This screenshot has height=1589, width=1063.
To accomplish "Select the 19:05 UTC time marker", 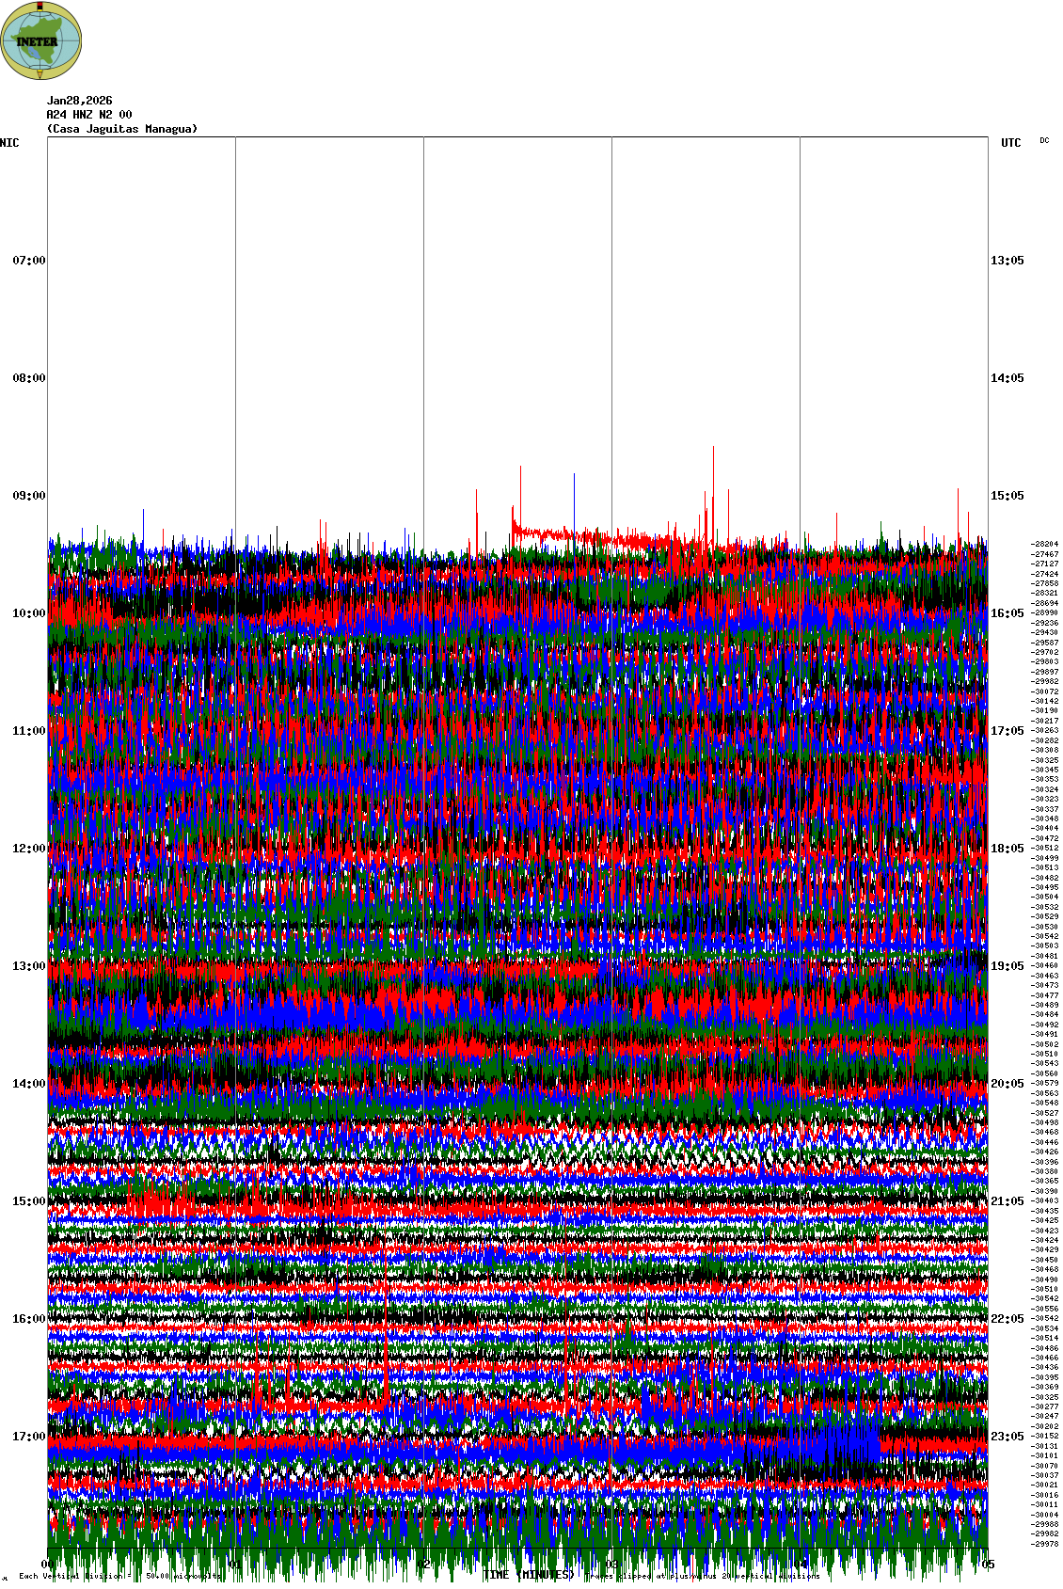I will click(1007, 966).
